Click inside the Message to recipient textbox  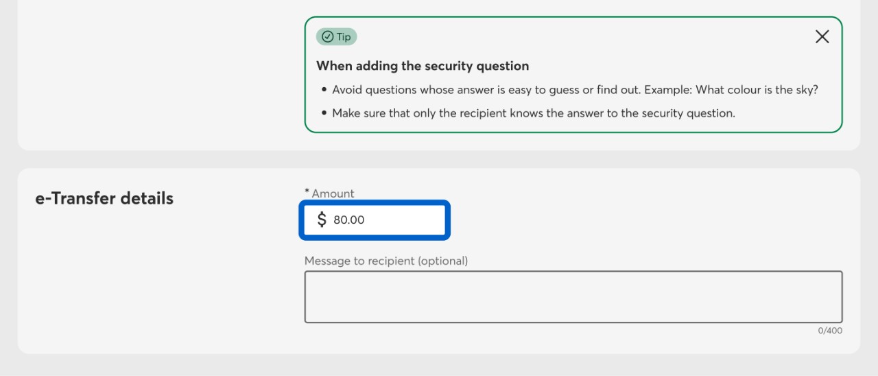tap(573, 296)
